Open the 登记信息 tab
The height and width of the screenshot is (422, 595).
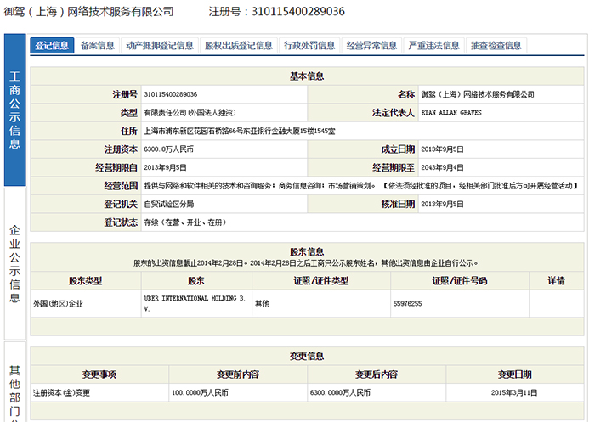tap(52, 46)
